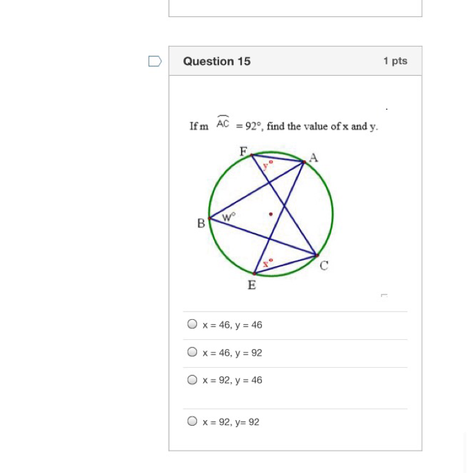The height and width of the screenshot is (473, 471).
Task: Click the previous question box above
Action: (295, 8)
